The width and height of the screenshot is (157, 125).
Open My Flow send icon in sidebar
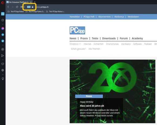point(3,56)
